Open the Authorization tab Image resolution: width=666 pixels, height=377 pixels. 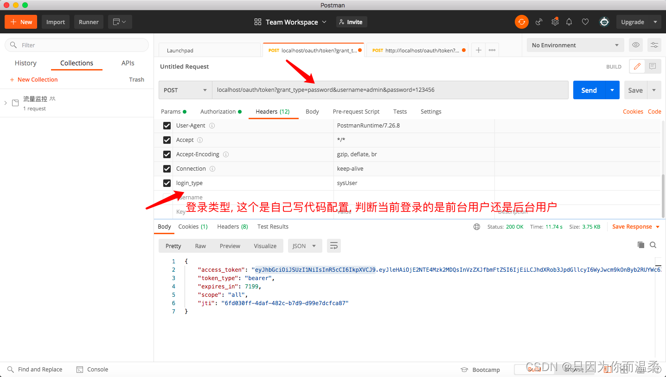coord(221,112)
